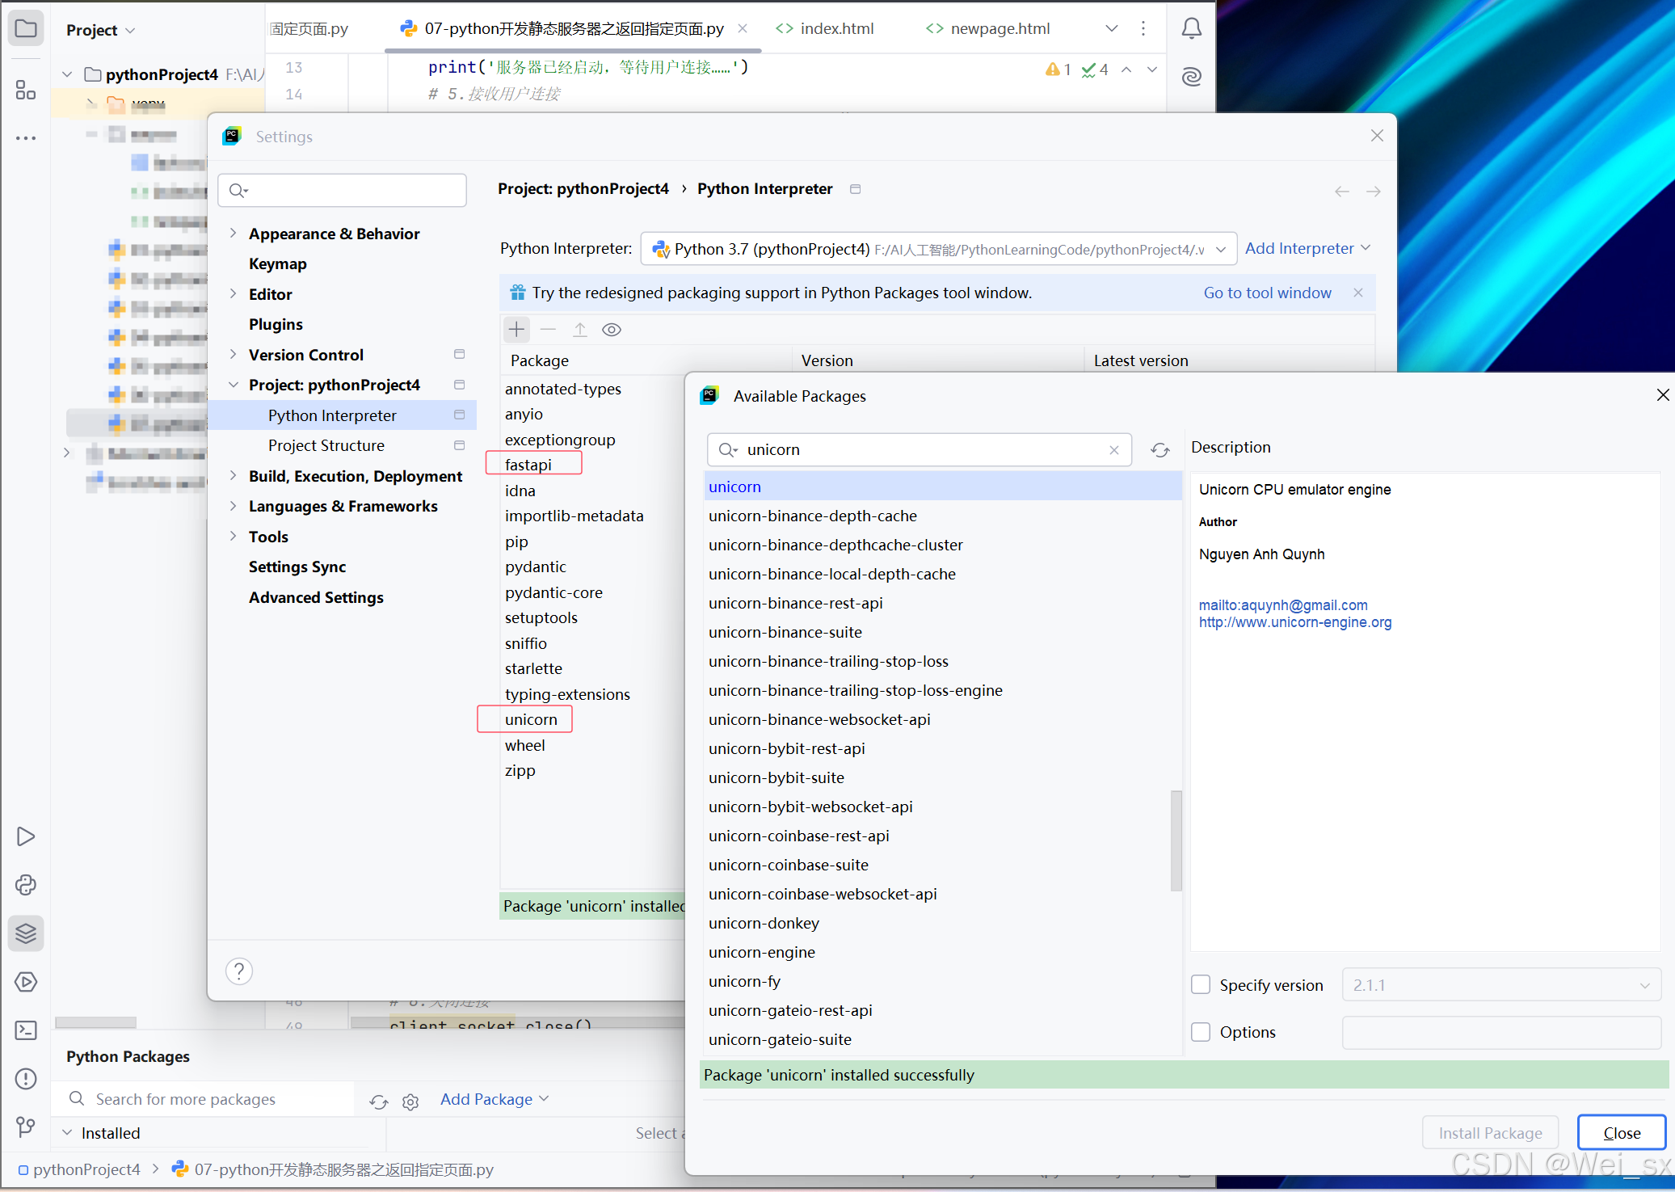Click the add package plus icon
This screenshot has width=1675, height=1192.
517,330
